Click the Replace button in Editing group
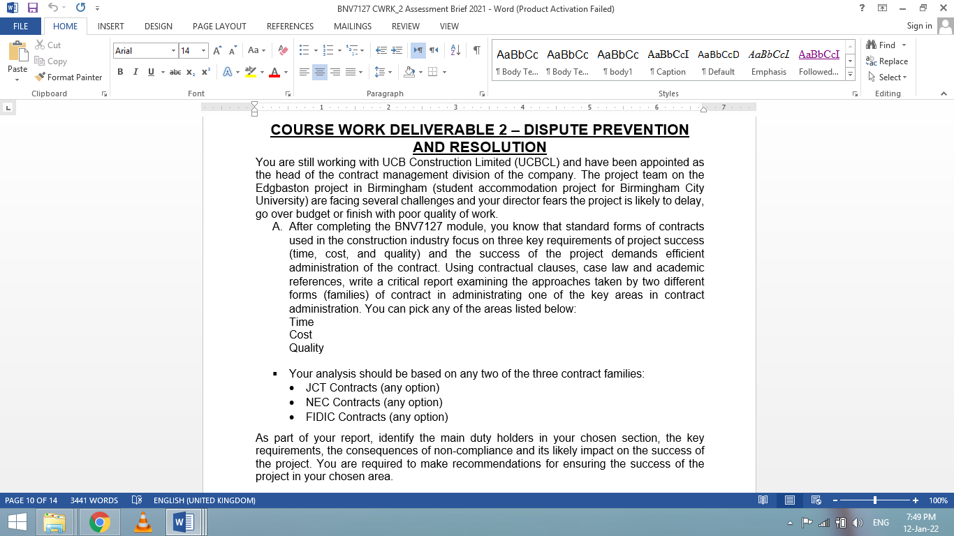Screen dimensions: 954x536 [888, 61]
